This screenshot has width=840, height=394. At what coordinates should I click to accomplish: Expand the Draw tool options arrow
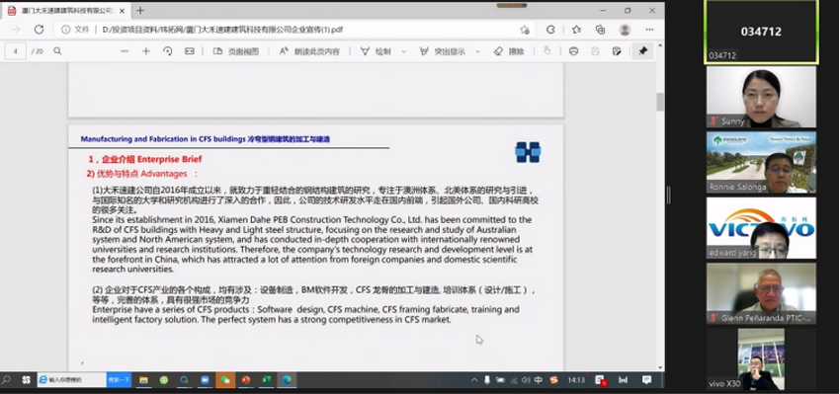click(404, 52)
